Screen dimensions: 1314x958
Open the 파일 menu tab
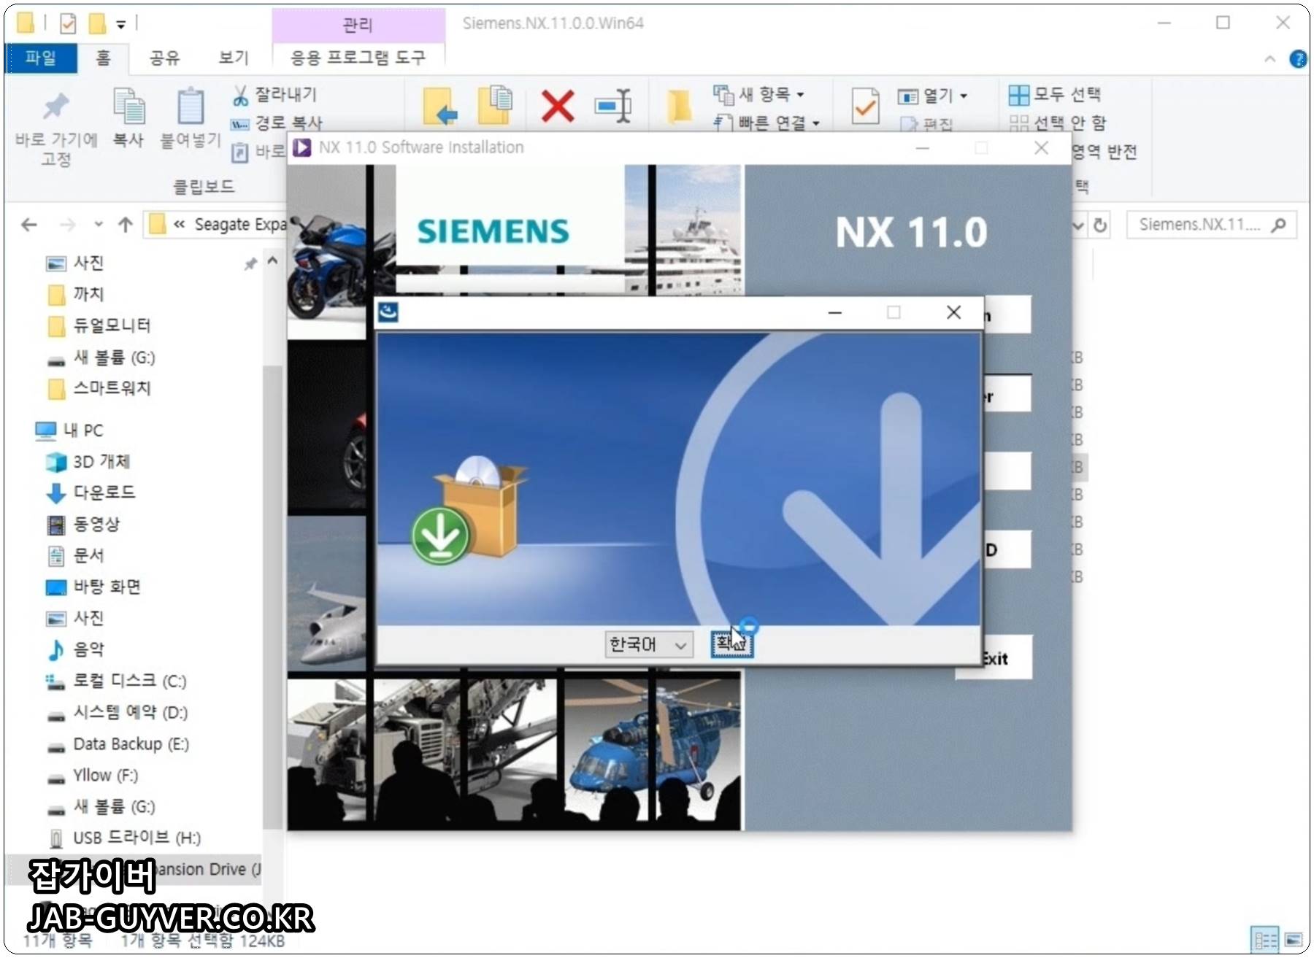41,58
